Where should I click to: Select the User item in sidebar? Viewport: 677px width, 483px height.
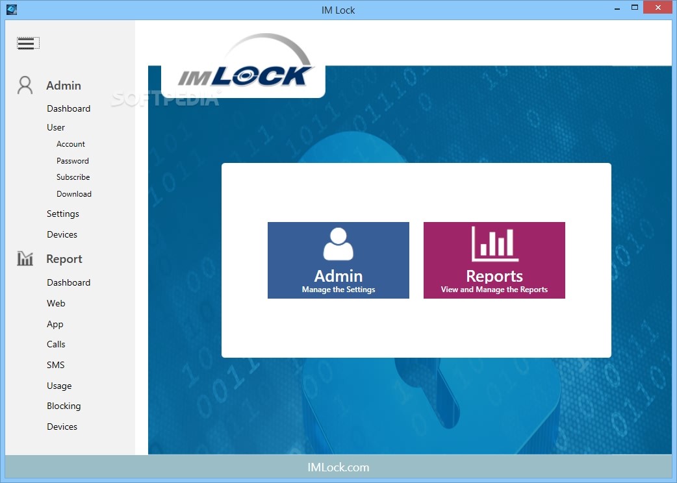[56, 128]
